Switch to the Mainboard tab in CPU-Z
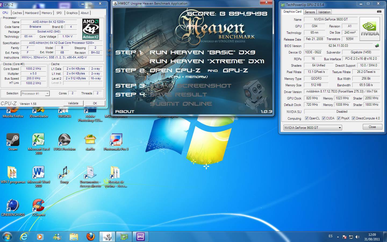 tap(32, 13)
